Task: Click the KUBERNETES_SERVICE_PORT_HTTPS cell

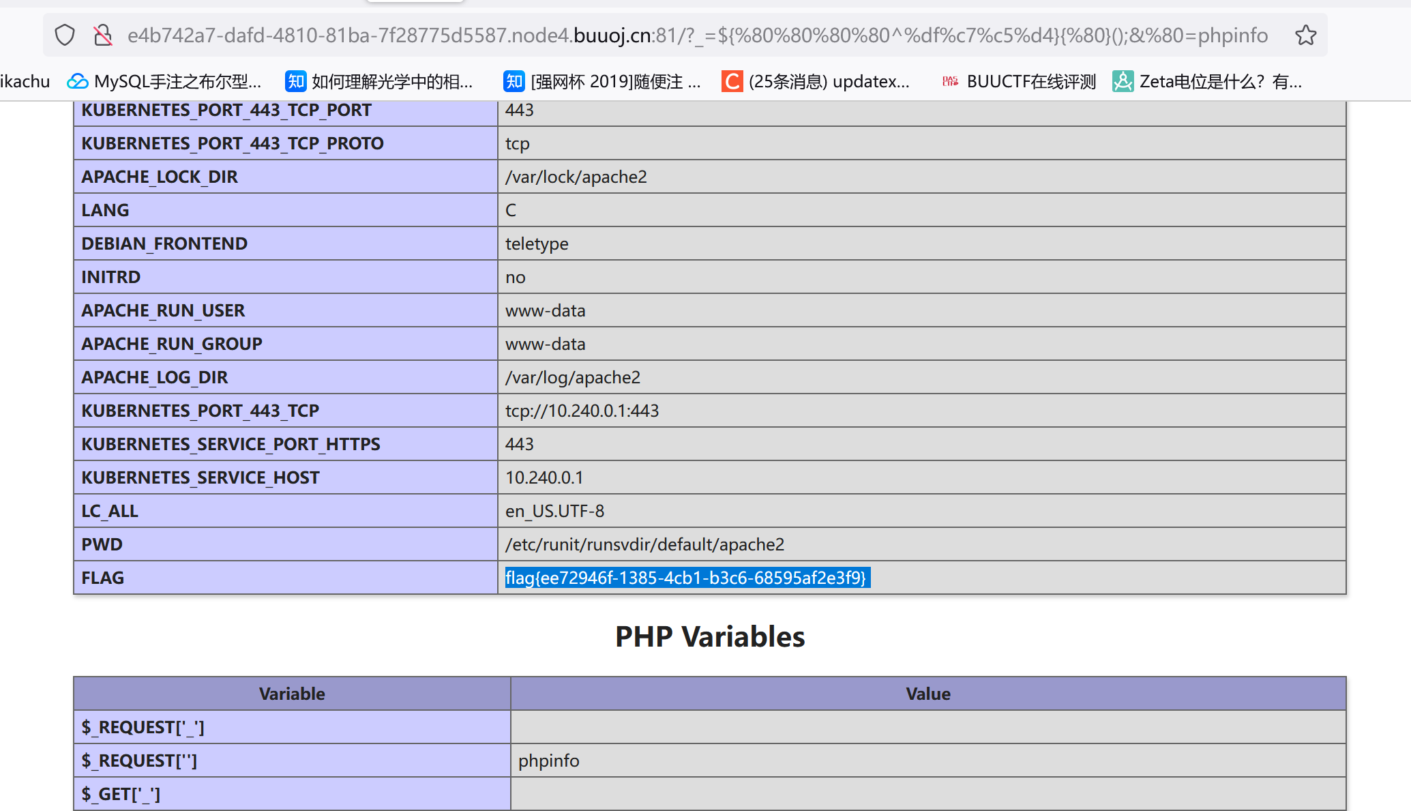Action: (286, 444)
